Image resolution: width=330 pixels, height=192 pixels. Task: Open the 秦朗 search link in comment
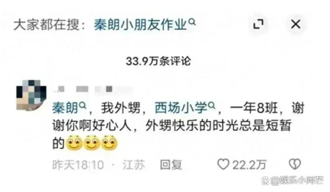(x=65, y=108)
